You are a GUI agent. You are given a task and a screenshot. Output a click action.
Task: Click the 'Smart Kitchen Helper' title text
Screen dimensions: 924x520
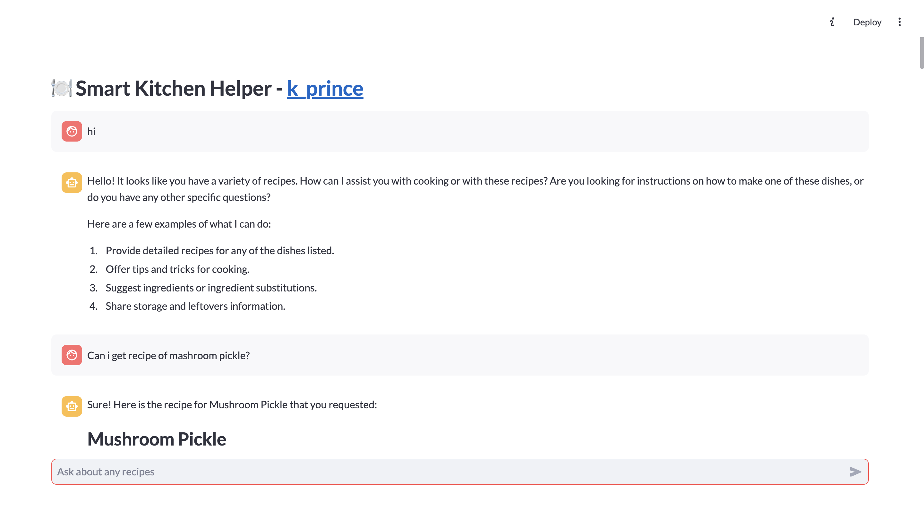click(x=174, y=88)
